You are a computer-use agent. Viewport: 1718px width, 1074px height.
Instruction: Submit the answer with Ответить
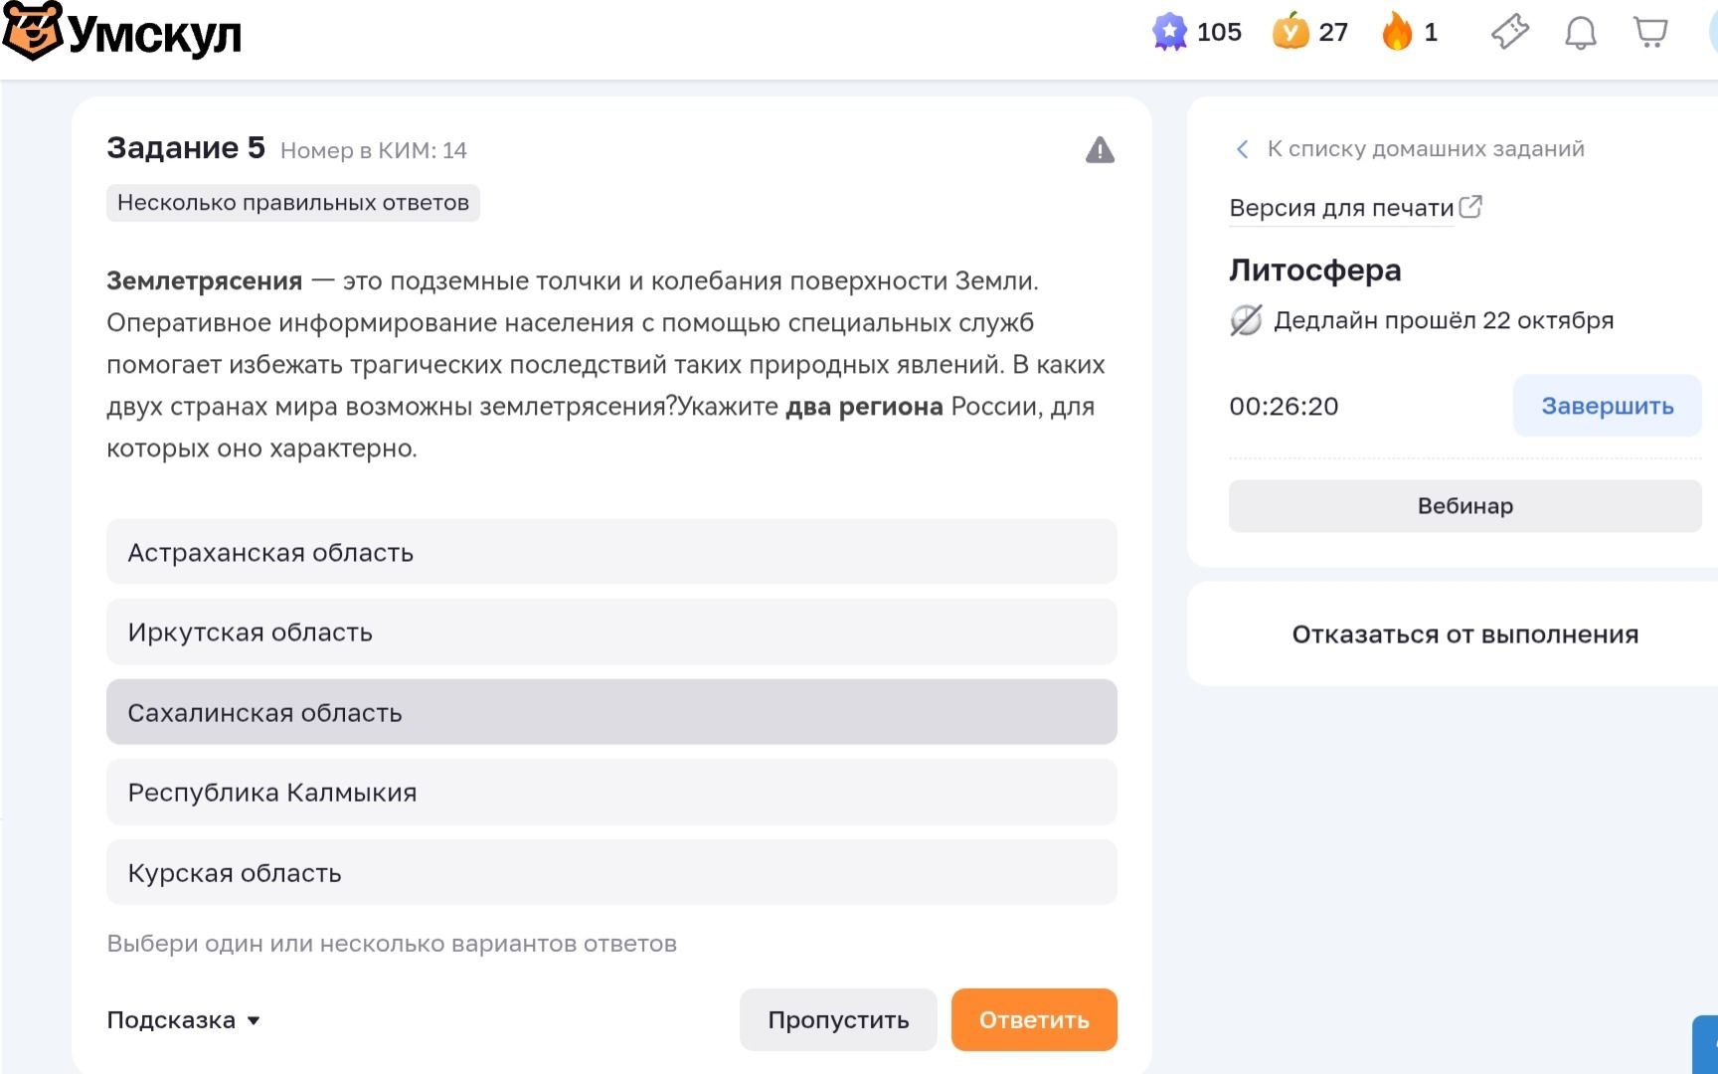(x=1034, y=1019)
